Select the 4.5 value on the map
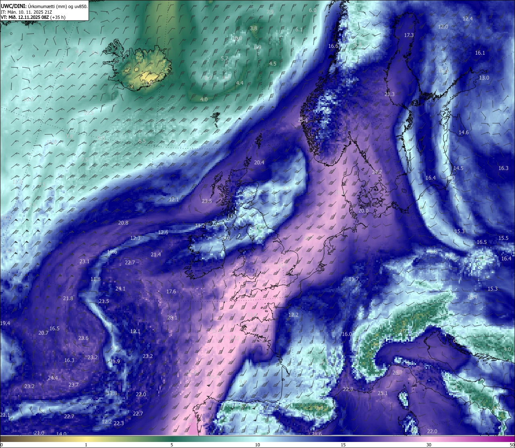 [272, 63]
